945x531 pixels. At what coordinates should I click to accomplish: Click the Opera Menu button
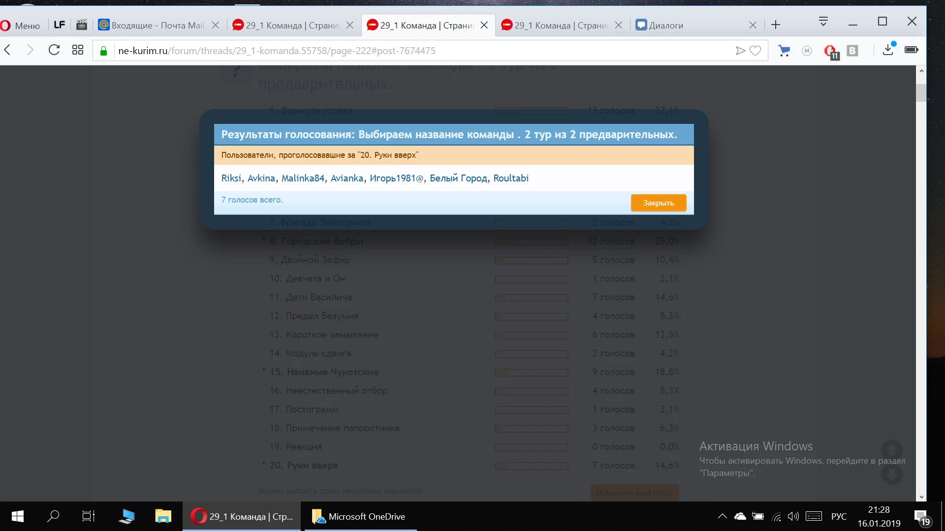pyautogui.click(x=21, y=26)
